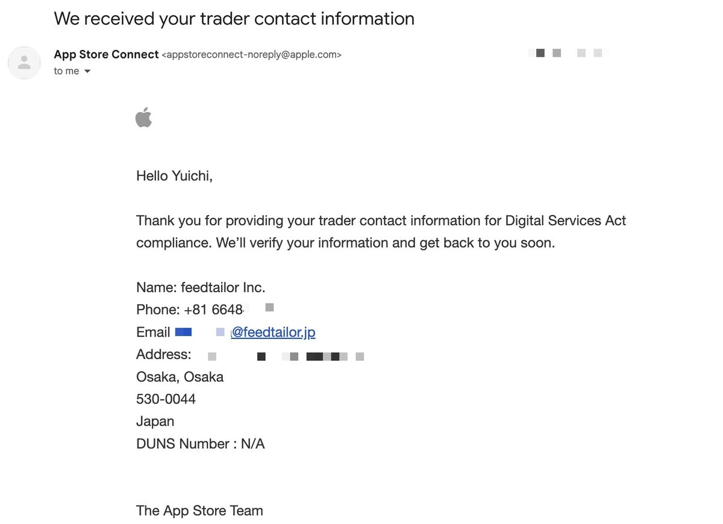Open the @feedtailor.jp email link

(274, 332)
